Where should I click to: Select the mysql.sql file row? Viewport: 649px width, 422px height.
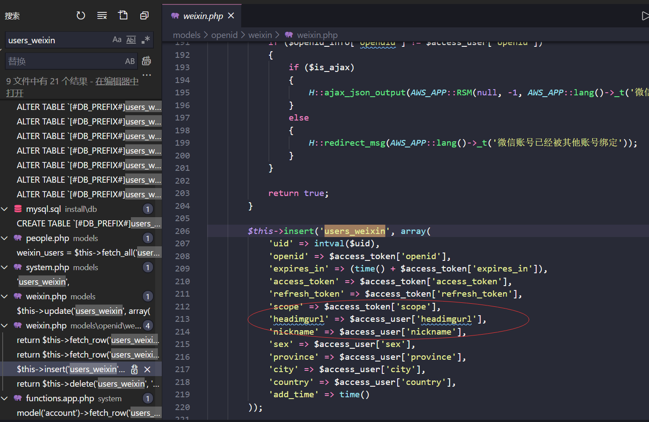pos(81,209)
